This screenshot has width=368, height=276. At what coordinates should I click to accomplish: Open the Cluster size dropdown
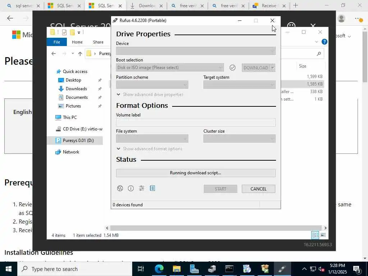(239, 139)
